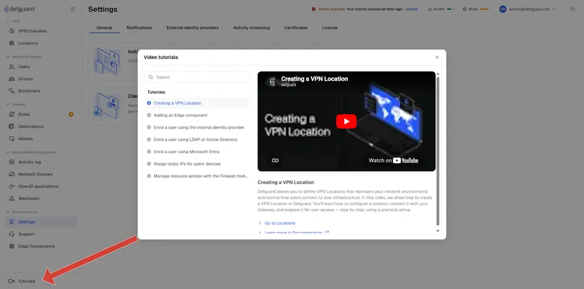Switch to General settings tab
Viewport: 584px width, 289px height.
pyautogui.click(x=104, y=27)
